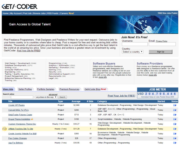
Task: Open Careers in navigation bar
Action: [64, 13]
